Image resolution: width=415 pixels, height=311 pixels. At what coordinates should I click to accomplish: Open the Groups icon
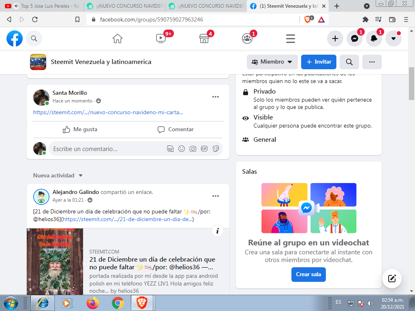pos(247,38)
